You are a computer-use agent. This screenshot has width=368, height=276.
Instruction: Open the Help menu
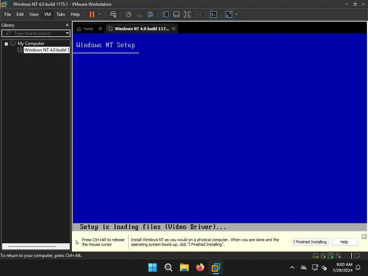[75, 14]
